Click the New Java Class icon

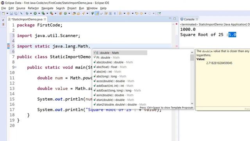click(65, 13)
